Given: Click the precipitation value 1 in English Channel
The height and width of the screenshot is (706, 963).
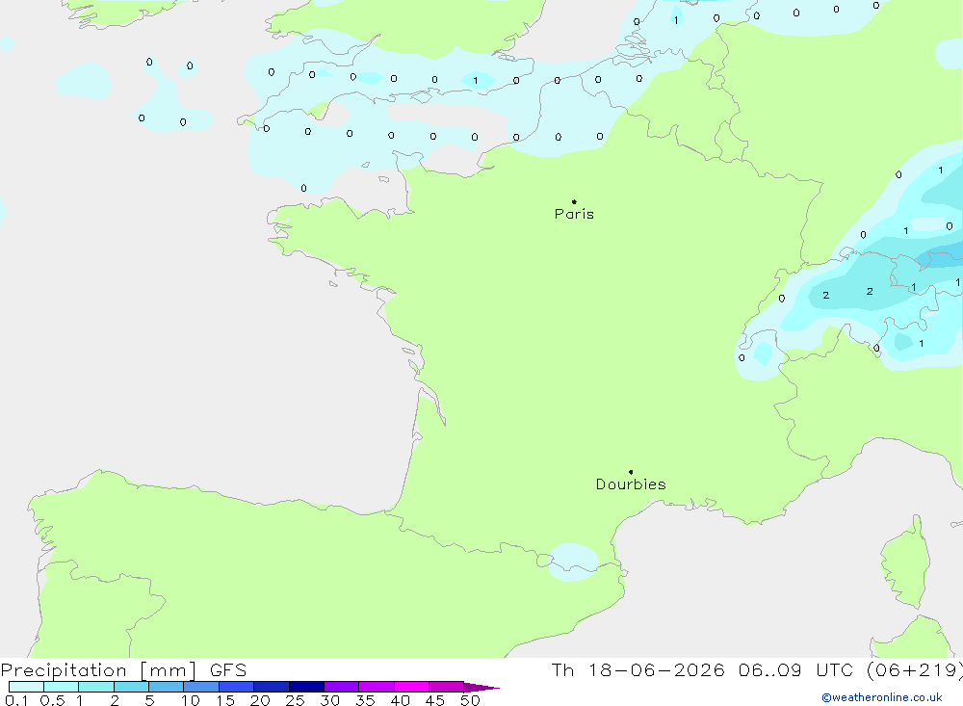Looking at the screenshot, I should (x=476, y=81).
